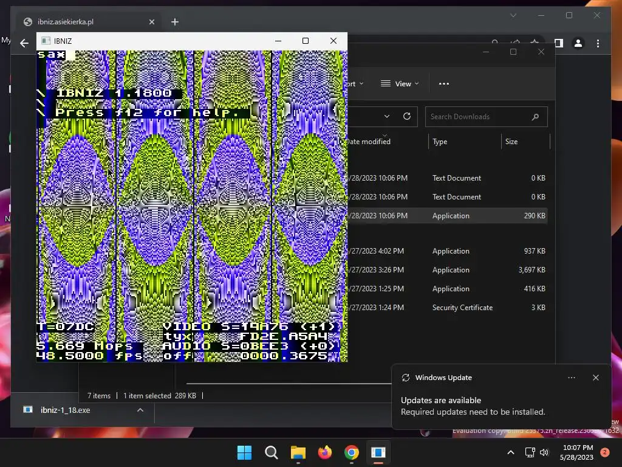Dismiss the Windows Update notification
The height and width of the screenshot is (467, 622).
(595, 378)
